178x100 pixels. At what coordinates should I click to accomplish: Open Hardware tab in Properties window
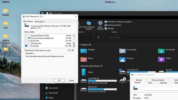[x=163, y=83]
